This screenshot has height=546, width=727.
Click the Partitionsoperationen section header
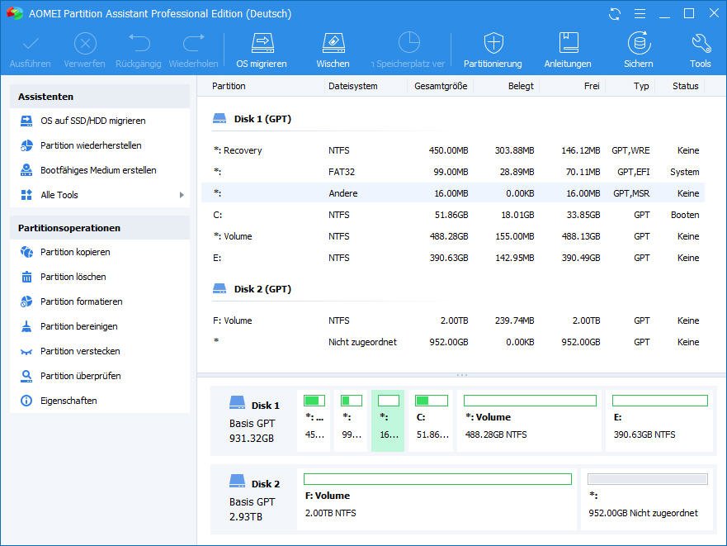[69, 228]
